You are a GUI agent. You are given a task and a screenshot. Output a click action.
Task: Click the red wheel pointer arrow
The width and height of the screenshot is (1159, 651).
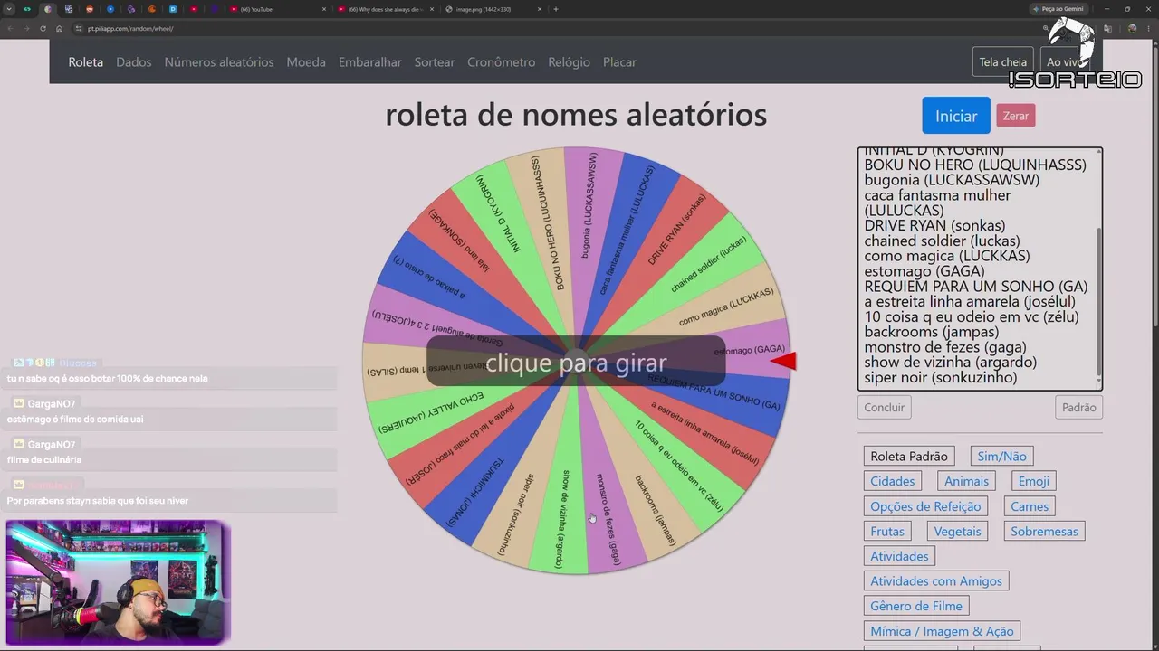[784, 362]
